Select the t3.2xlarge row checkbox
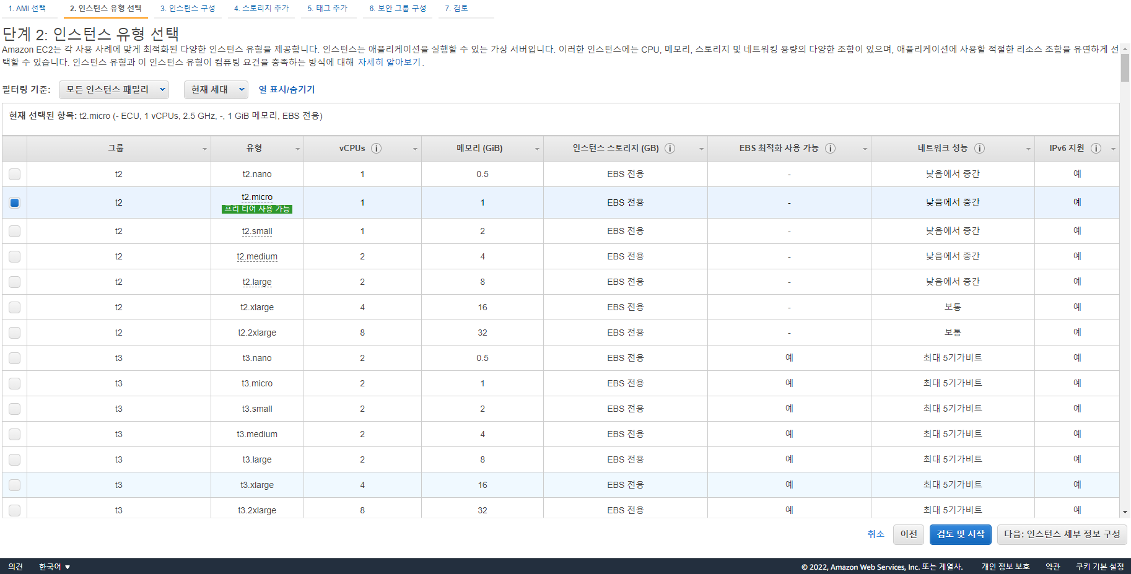 (15, 510)
